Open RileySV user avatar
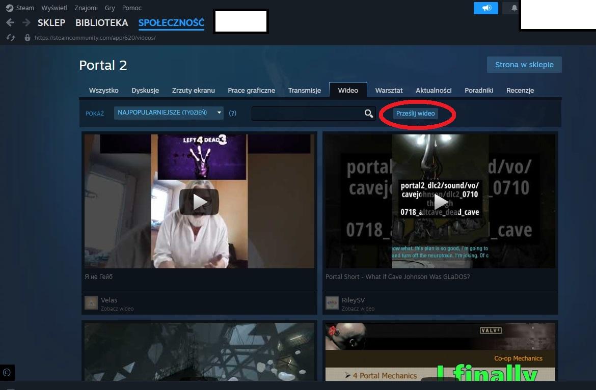The image size is (596, 390). (332, 303)
